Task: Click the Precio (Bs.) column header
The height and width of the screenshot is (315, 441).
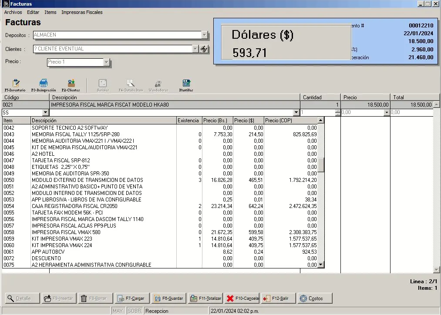Action: click(218, 121)
